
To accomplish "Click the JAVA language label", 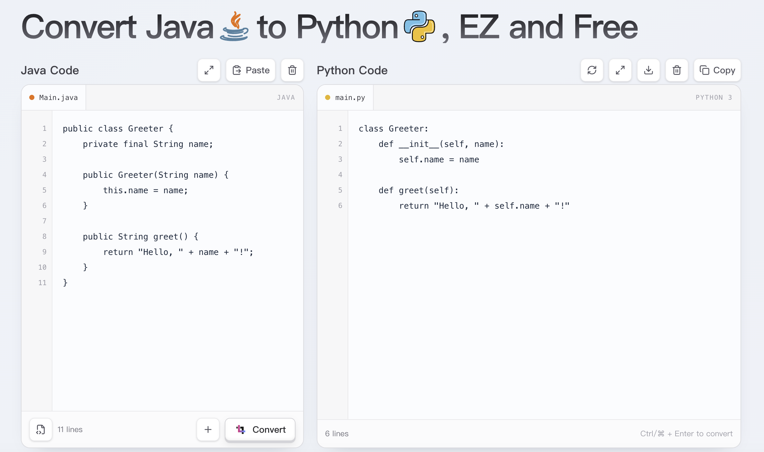I will [286, 97].
